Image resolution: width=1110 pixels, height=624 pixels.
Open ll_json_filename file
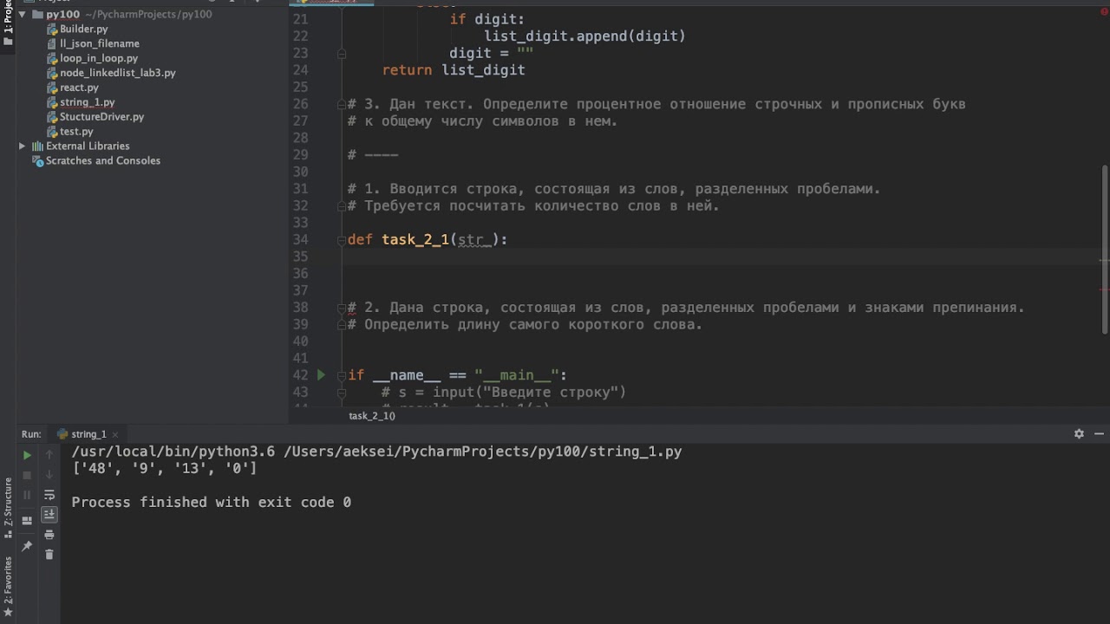[x=100, y=43]
